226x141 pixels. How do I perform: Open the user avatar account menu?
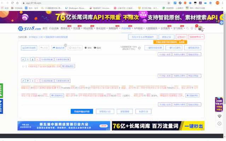[201, 28]
